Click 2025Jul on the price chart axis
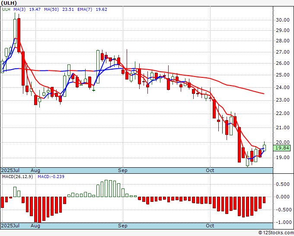The image size is (294, 236). (10, 170)
